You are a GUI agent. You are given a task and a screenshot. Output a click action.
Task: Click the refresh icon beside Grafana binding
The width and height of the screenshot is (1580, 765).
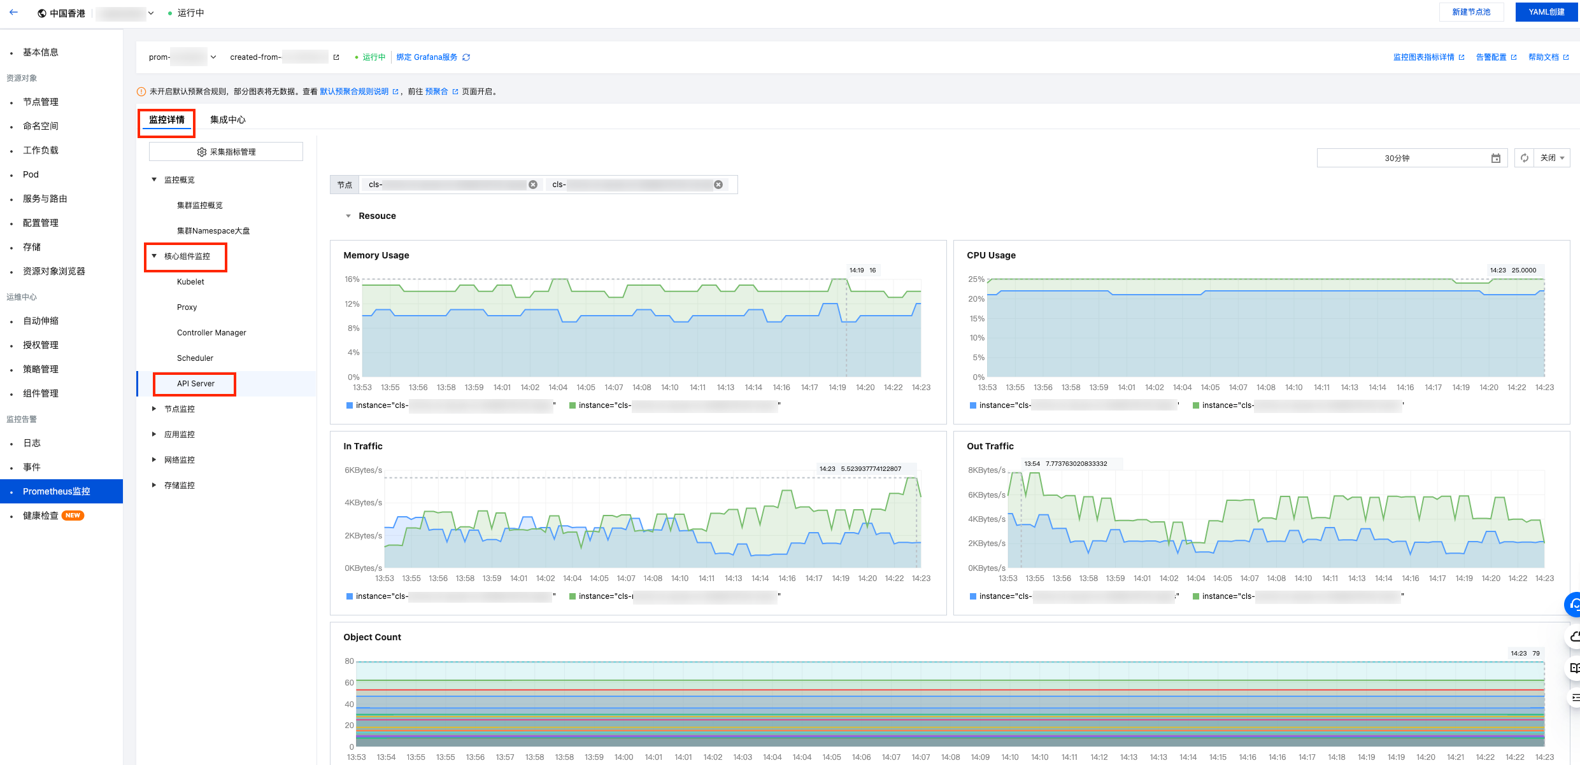point(466,57)
